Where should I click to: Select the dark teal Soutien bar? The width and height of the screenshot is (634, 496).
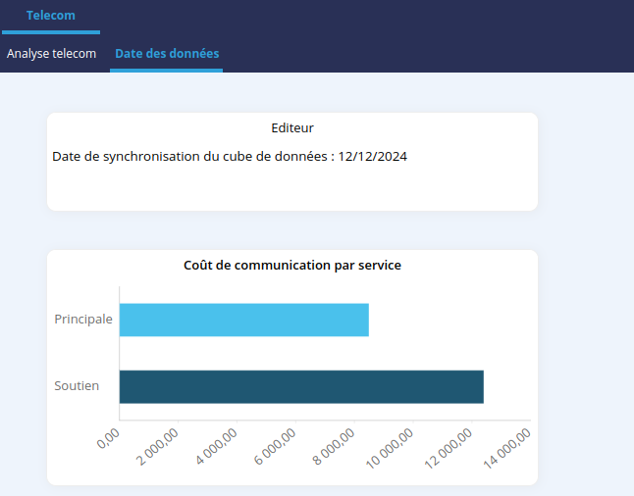coord(301,386)
